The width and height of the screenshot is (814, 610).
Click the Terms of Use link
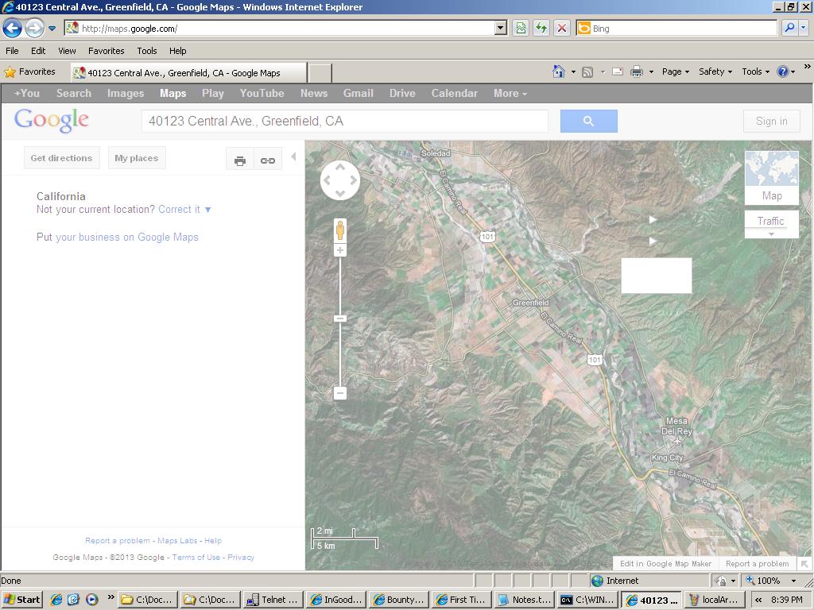(196, 557)
